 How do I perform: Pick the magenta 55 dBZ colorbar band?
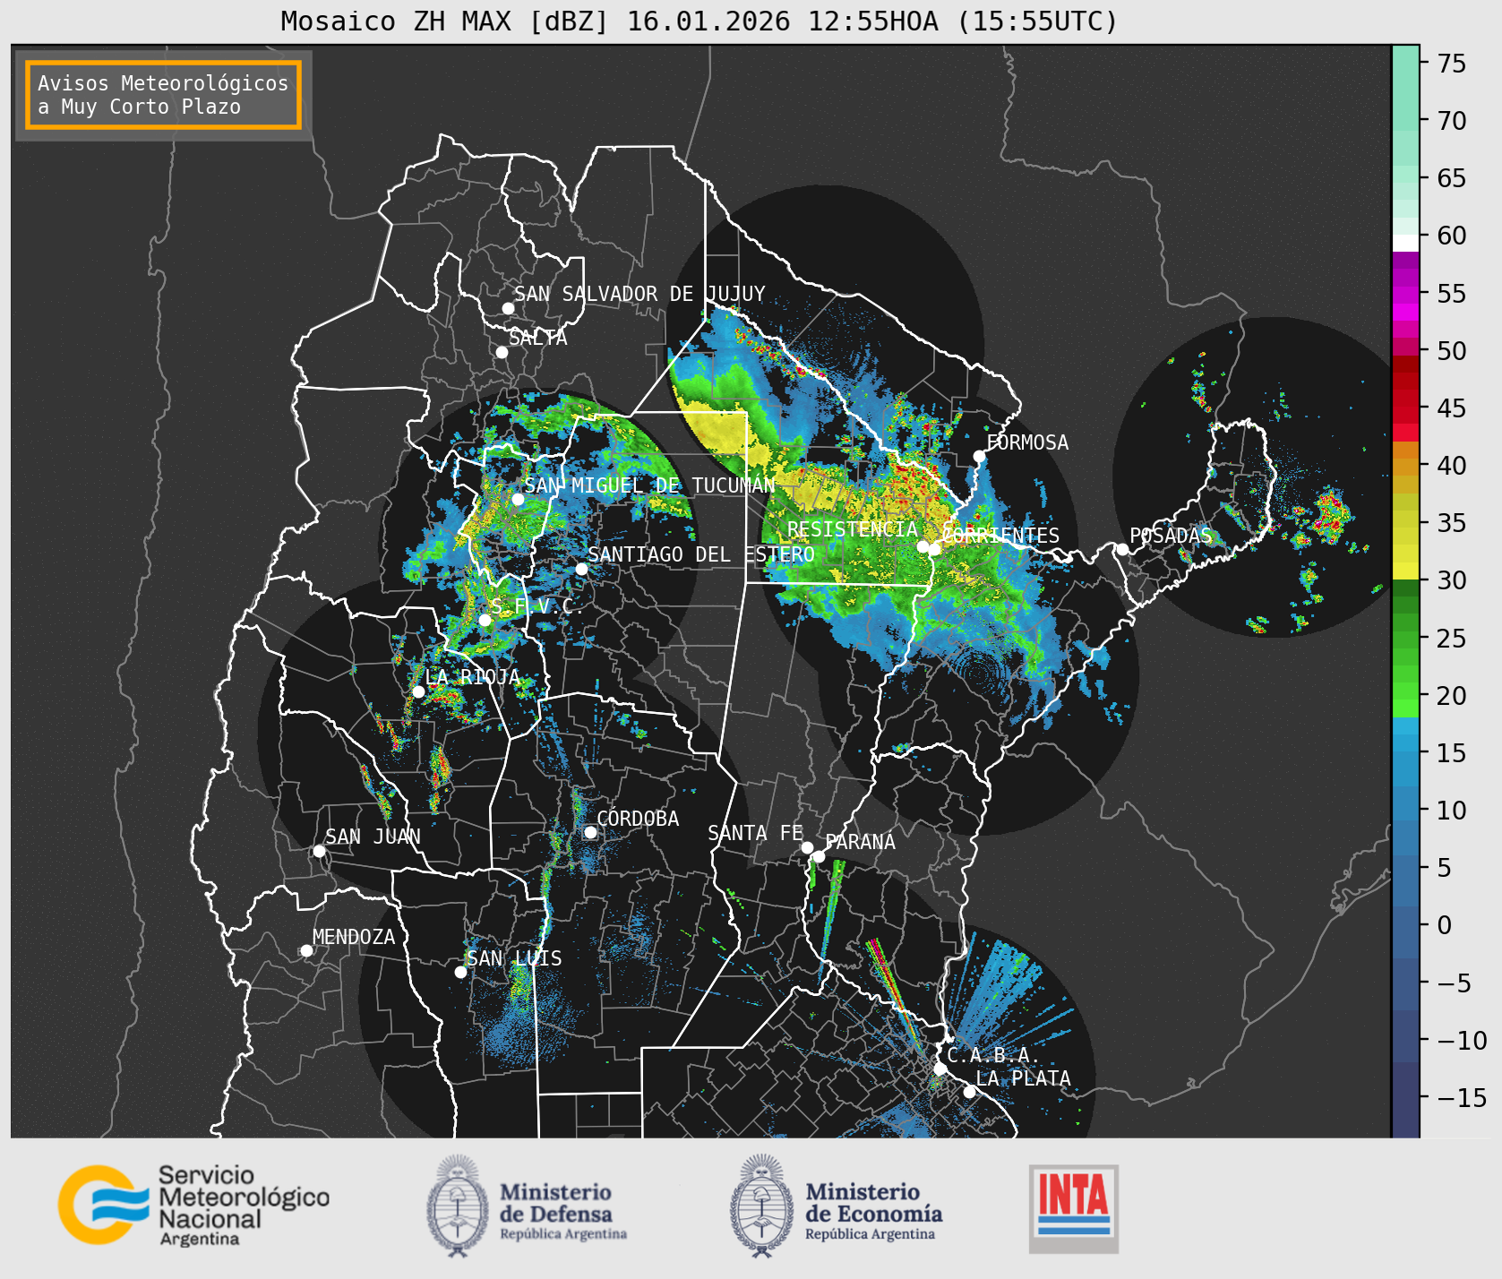tap(1405, 295)
